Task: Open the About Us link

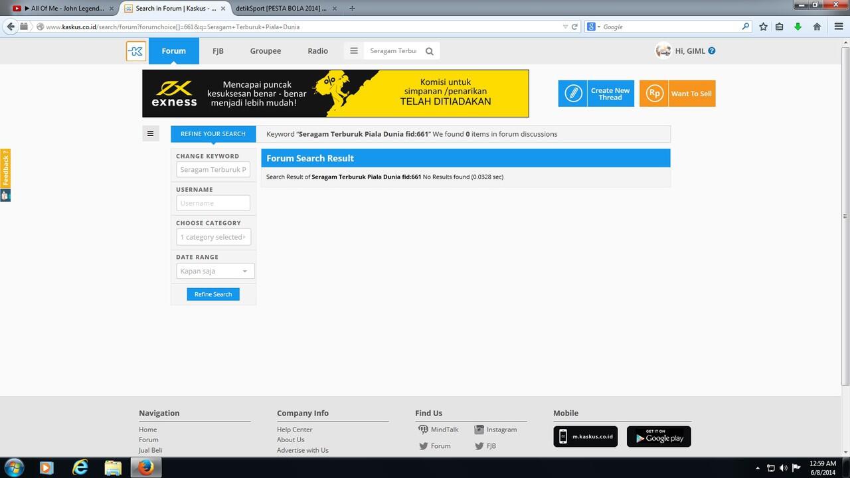Action: coord(291,439)
